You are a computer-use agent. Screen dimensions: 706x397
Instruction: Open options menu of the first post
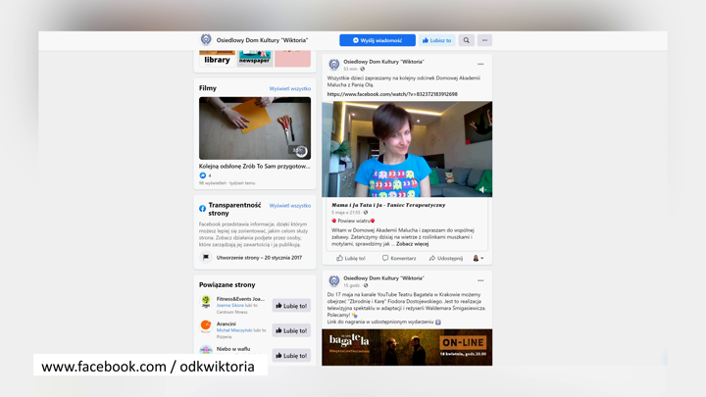pyautogui.click(x=480, y=65)
